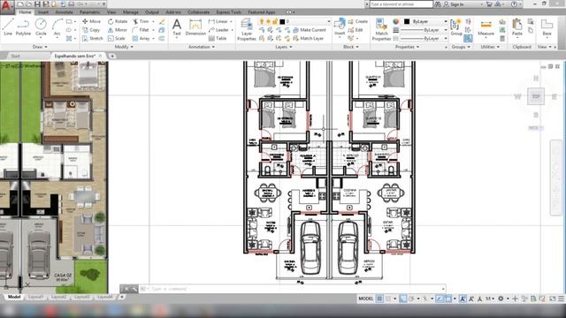Screen dimensions: 566x318
Task: Click the Text annotation tool
Action: point(177,27)
